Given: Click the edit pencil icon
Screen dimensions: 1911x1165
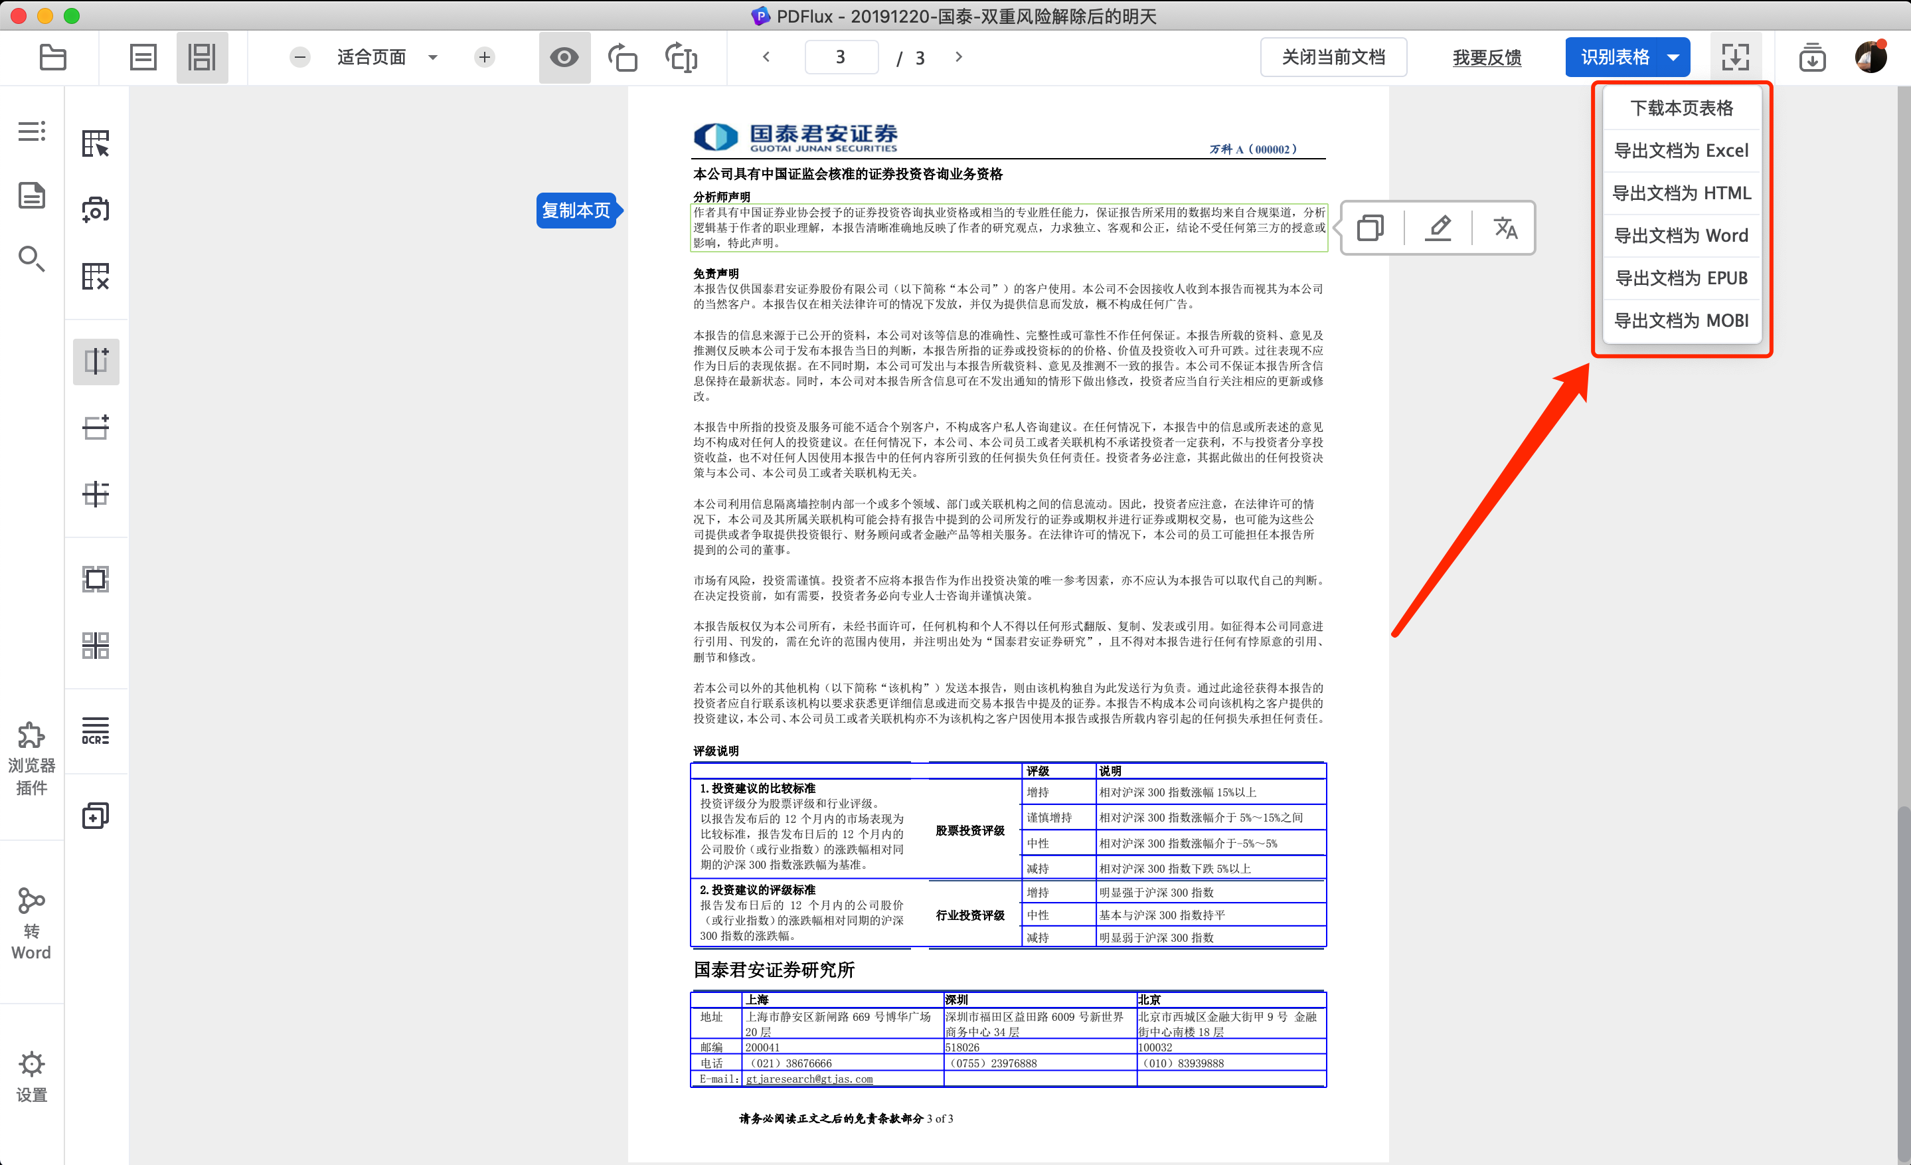Looking at the screenshot, I should [x=1438, y=228].
